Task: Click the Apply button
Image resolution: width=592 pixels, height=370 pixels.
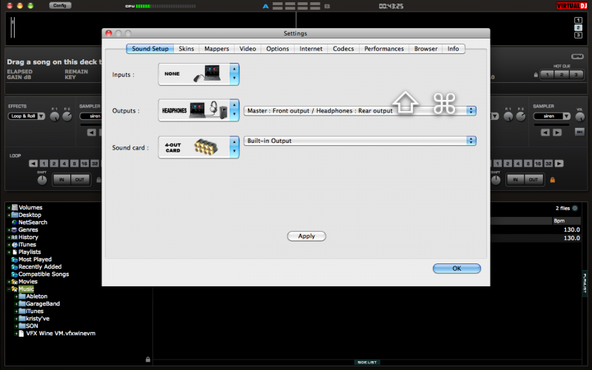Action: click(306, 236)
